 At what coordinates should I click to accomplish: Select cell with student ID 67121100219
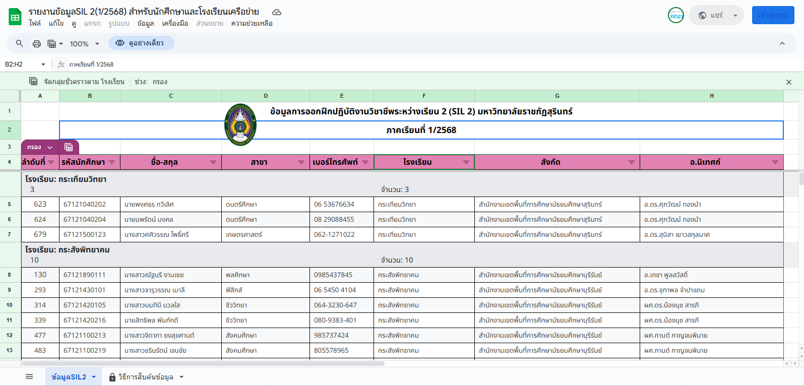click(x=90, y=350)
